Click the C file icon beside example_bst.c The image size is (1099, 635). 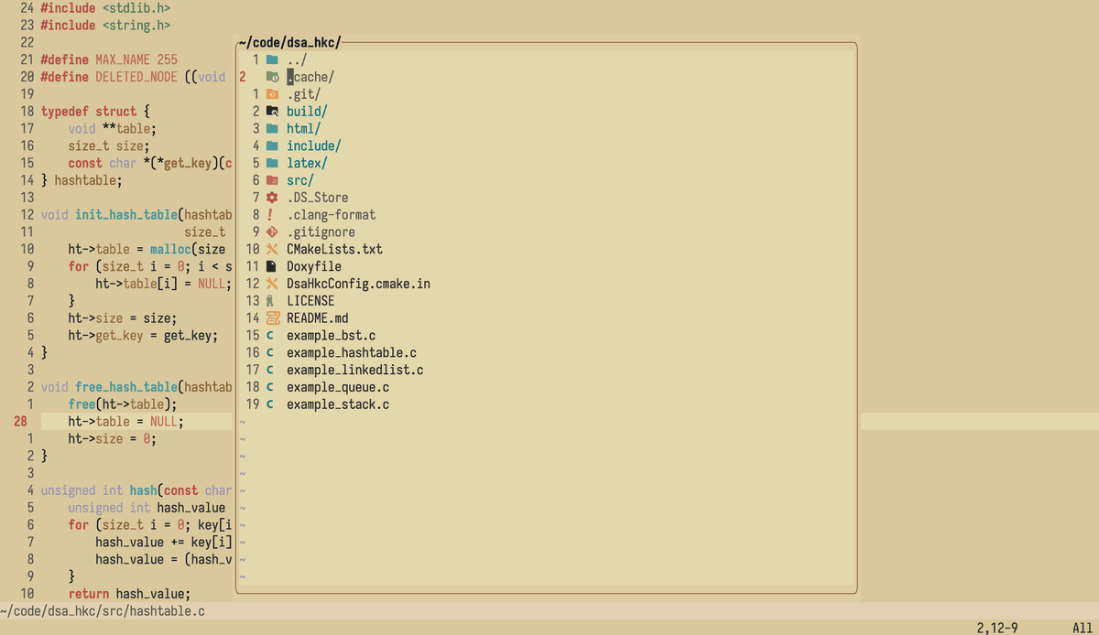(x=271, y=336)
